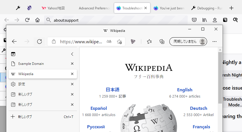Close the Troubleshooting tab in Firefox
This screenshot has height=132, width=242.
coord(146,8)
